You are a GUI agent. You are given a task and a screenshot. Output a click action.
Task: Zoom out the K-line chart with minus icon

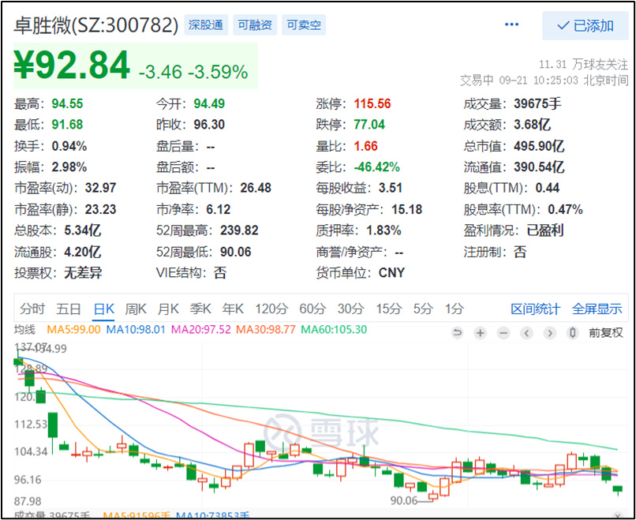(x=503, y=334)
